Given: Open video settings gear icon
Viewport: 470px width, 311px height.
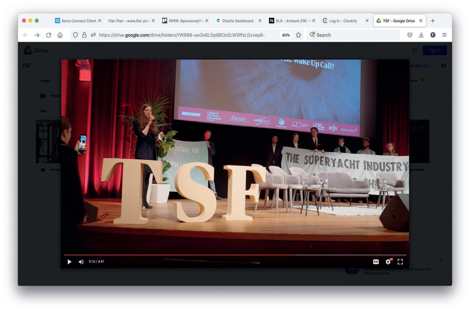Looking at the screenshot, I should coord(388,262).
